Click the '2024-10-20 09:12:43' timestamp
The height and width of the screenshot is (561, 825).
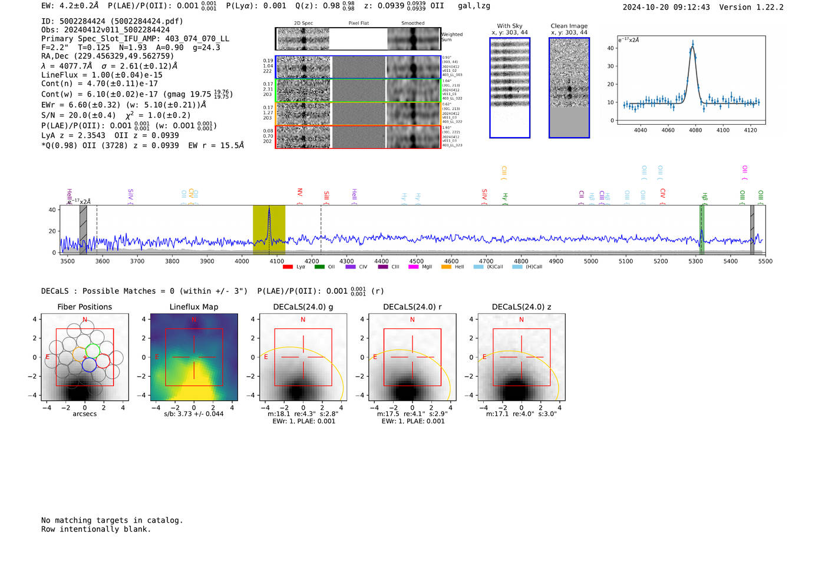(666, 7)
